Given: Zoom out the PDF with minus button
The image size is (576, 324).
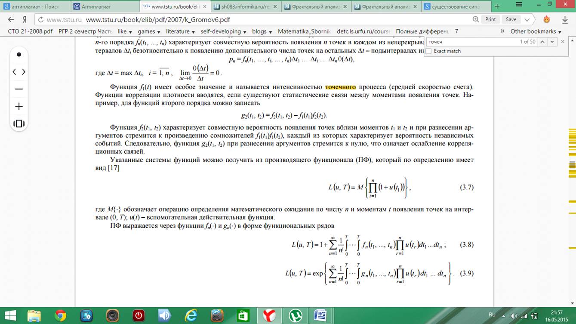Looking at the screenshot, I should (x=19, y=89).
